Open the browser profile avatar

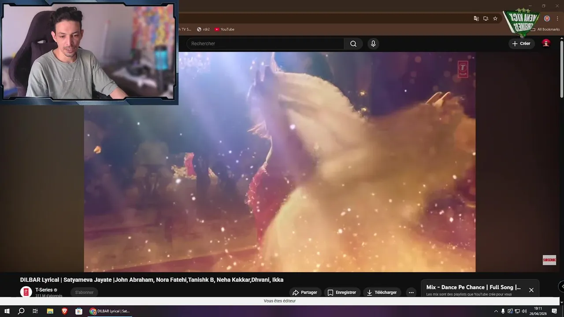(547, 18)
